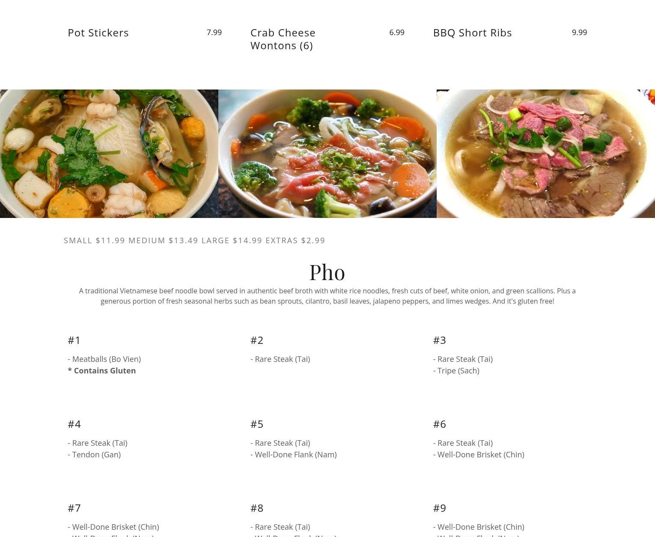The image size is (655, 537).
Task: Choose pho option #6 heading
Action: point(439,424)
